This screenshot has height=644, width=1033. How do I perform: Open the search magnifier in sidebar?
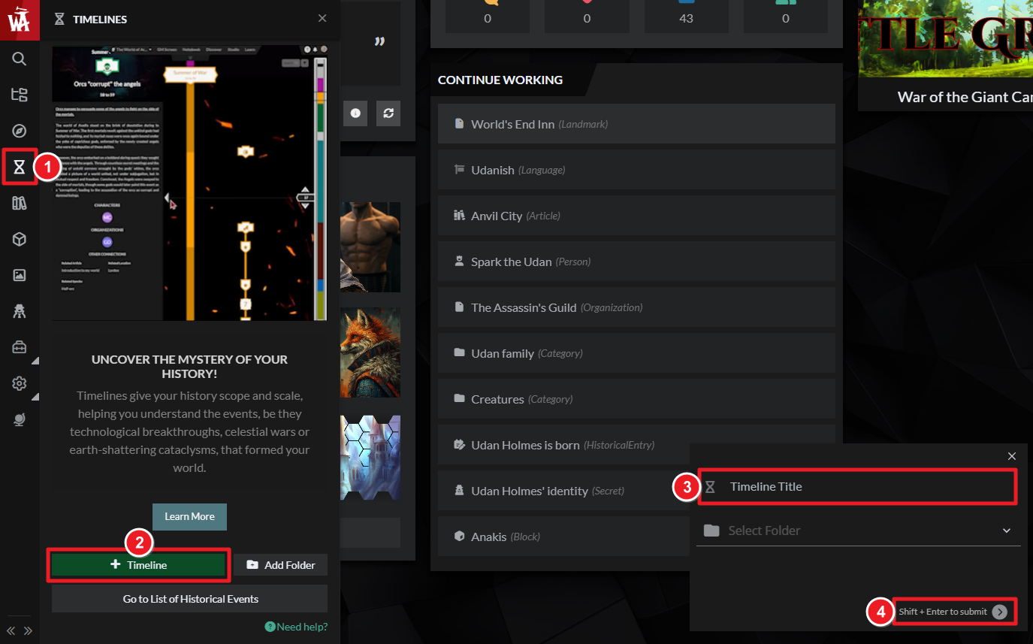tap(20, 58)
